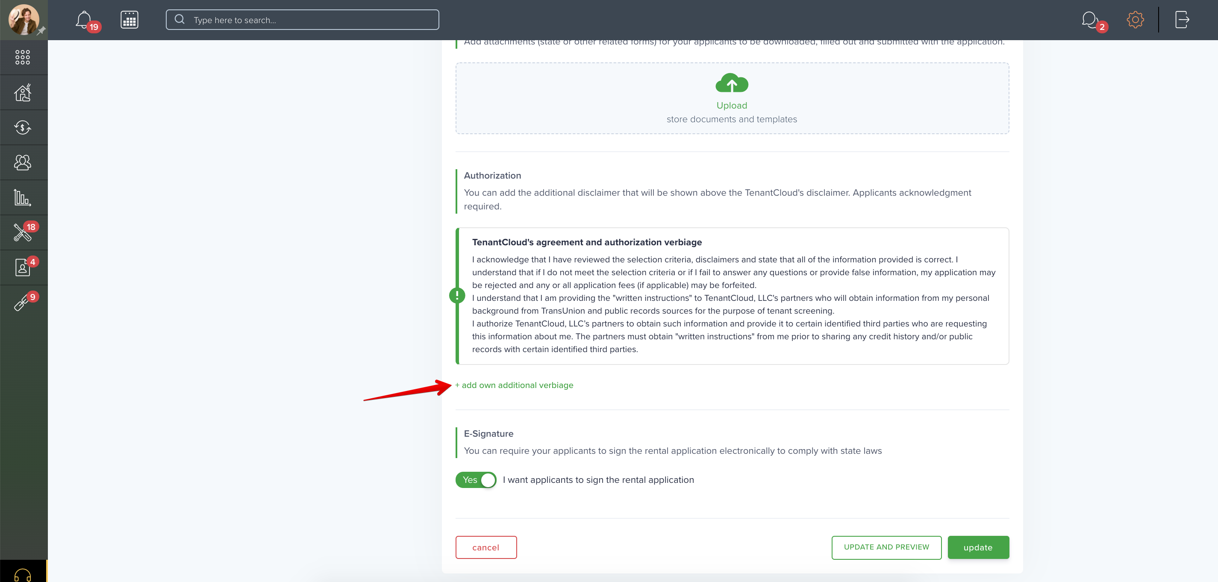Click the pin icon beside the avatar
Viewport: 1218px width, 582px height.
pyautogui.click(x=41, y=31)
